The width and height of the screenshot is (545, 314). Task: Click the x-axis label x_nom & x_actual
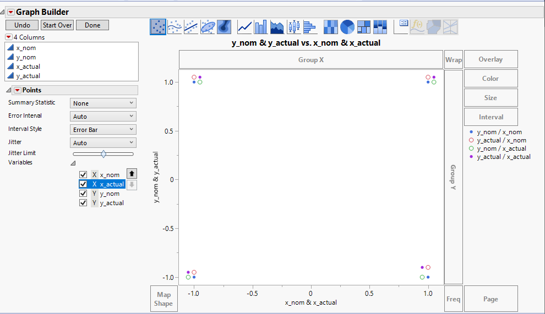(310, 302)
